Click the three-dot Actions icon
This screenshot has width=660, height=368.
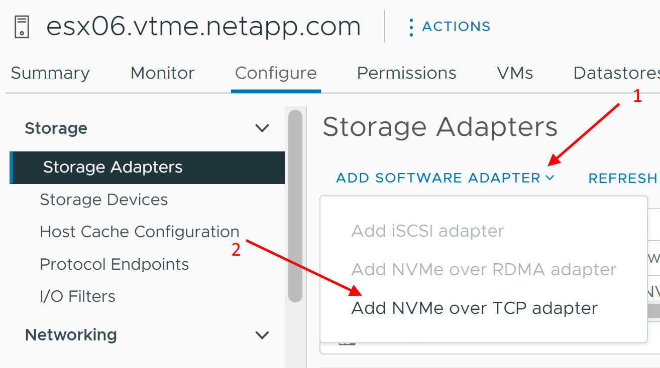pos(411,27)
